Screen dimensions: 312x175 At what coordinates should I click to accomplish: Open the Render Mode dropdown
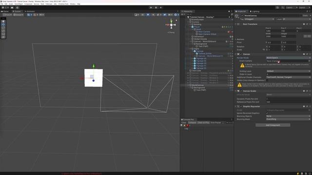pos(288,58)
